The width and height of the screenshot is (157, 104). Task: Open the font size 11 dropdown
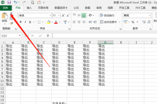tap(59, 16)
